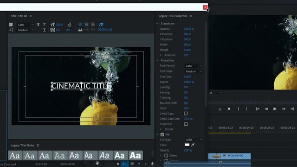Select the CINEMATIC TITLE text object
This screenshot has height=167, width=297.
81,86
